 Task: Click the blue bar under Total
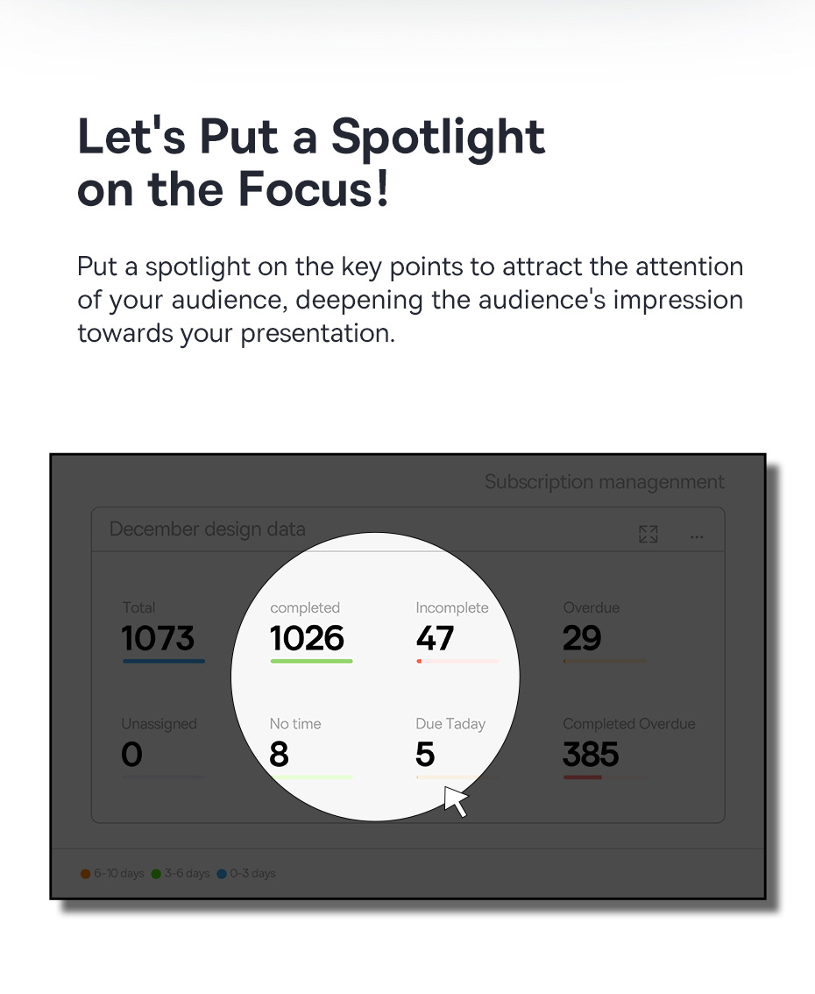tap(164, 661)
